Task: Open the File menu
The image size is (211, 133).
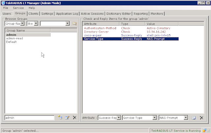Action: coord(6,8)
